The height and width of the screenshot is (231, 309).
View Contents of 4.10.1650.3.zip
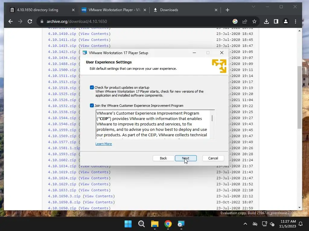pyautogui.click(x=99, y=196)
